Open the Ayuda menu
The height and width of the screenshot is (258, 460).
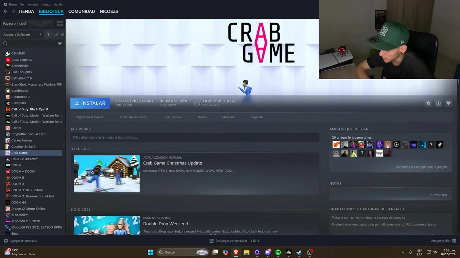click(x=58, y=4)
